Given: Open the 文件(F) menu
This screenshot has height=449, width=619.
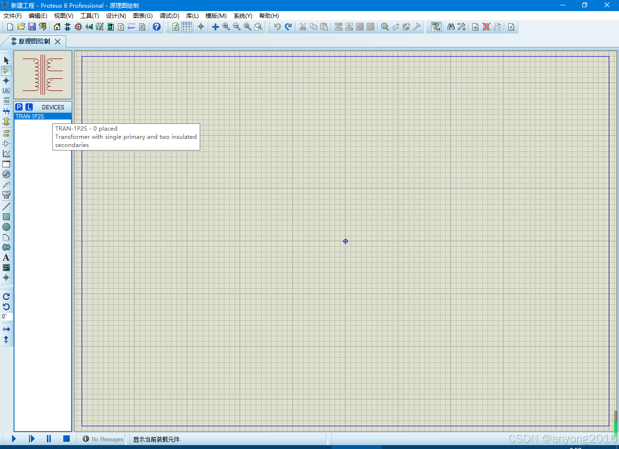Looking at the screenshot, I should click(13, 16).
